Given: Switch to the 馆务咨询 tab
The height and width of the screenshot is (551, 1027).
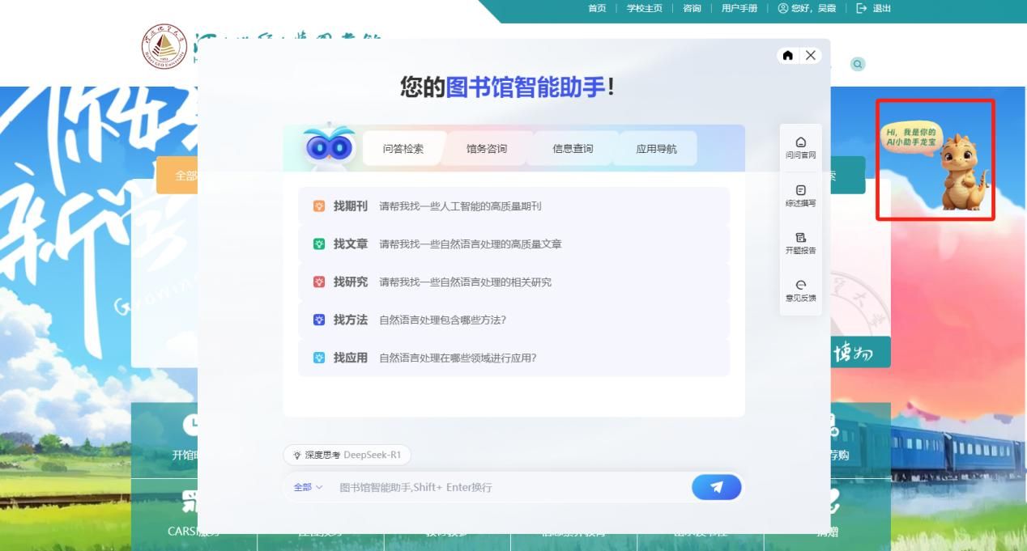Looking at the screenshot, I should (x=487, y=149).
